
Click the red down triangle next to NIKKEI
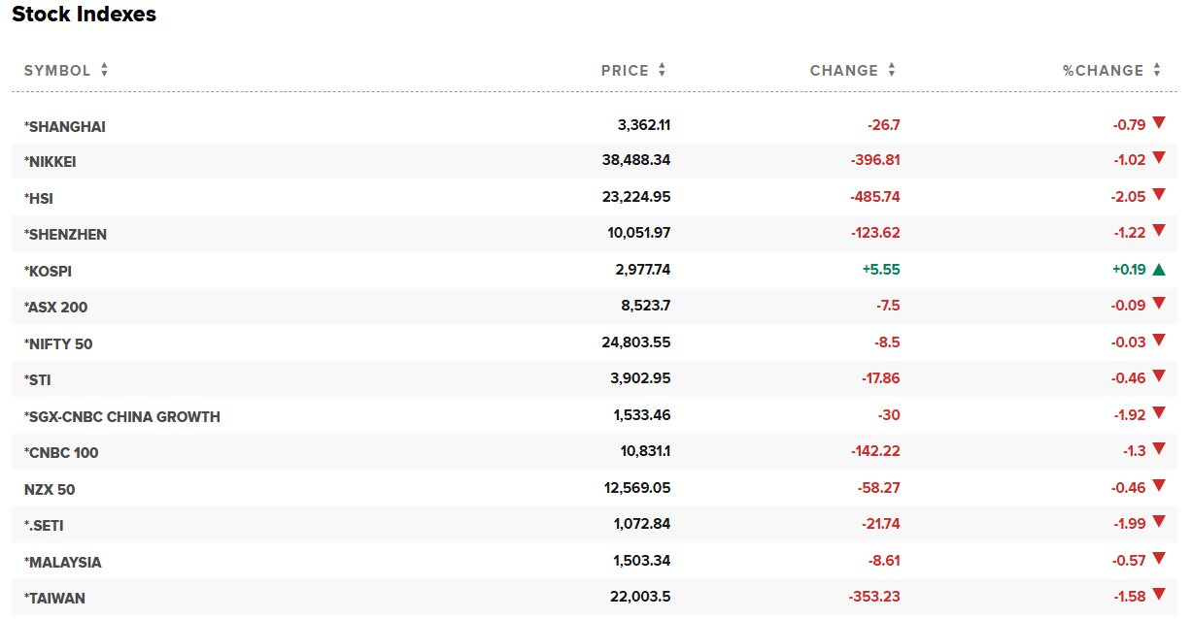(x=1159, y=158)
